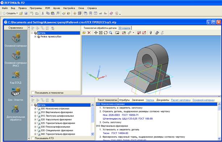Open the Основной материал reference
222x142 pixels.
coord(16,40)
